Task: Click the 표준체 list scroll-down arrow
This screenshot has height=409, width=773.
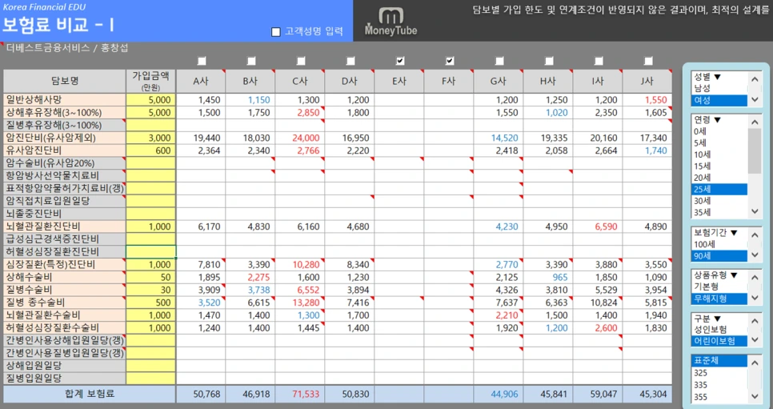Action: 755,395
